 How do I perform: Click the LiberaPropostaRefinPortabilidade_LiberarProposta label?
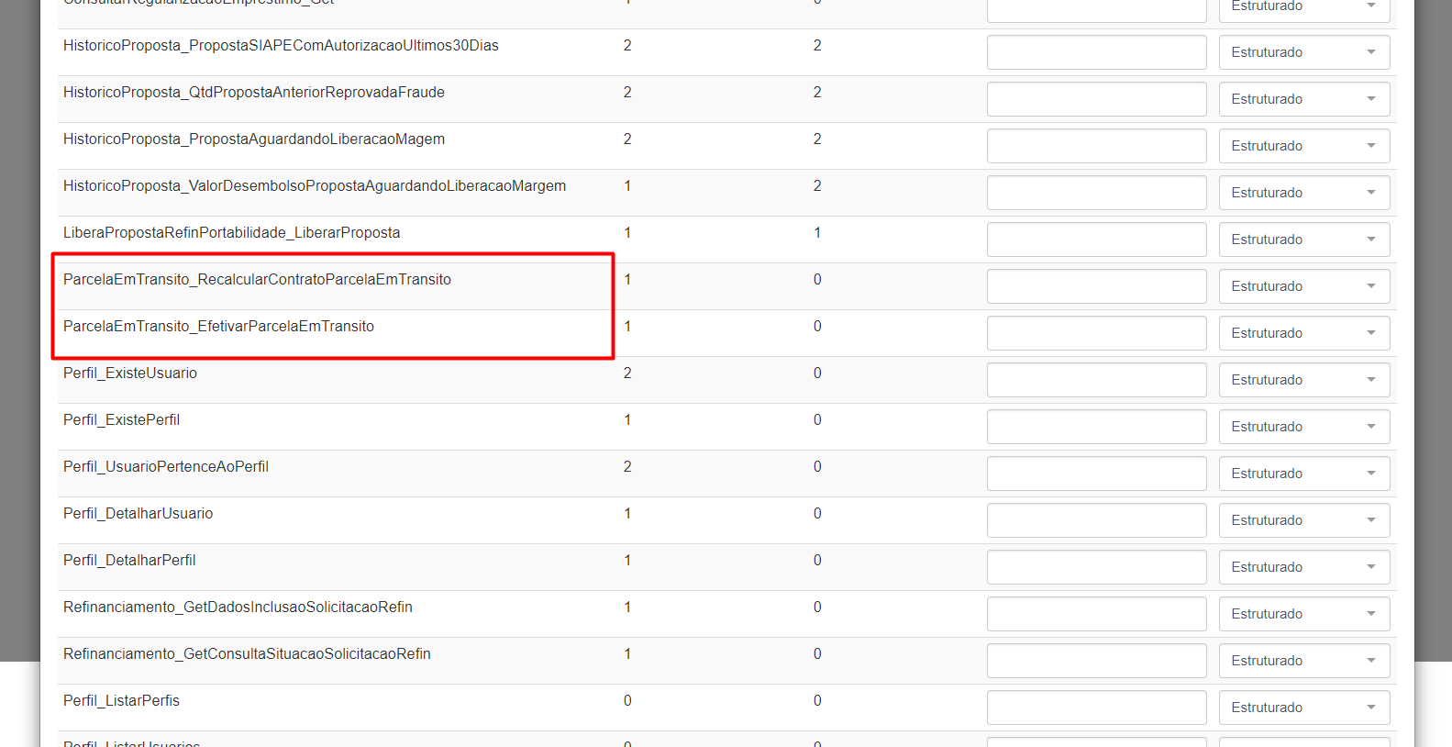pyautogui.click(x=231, y=233)
